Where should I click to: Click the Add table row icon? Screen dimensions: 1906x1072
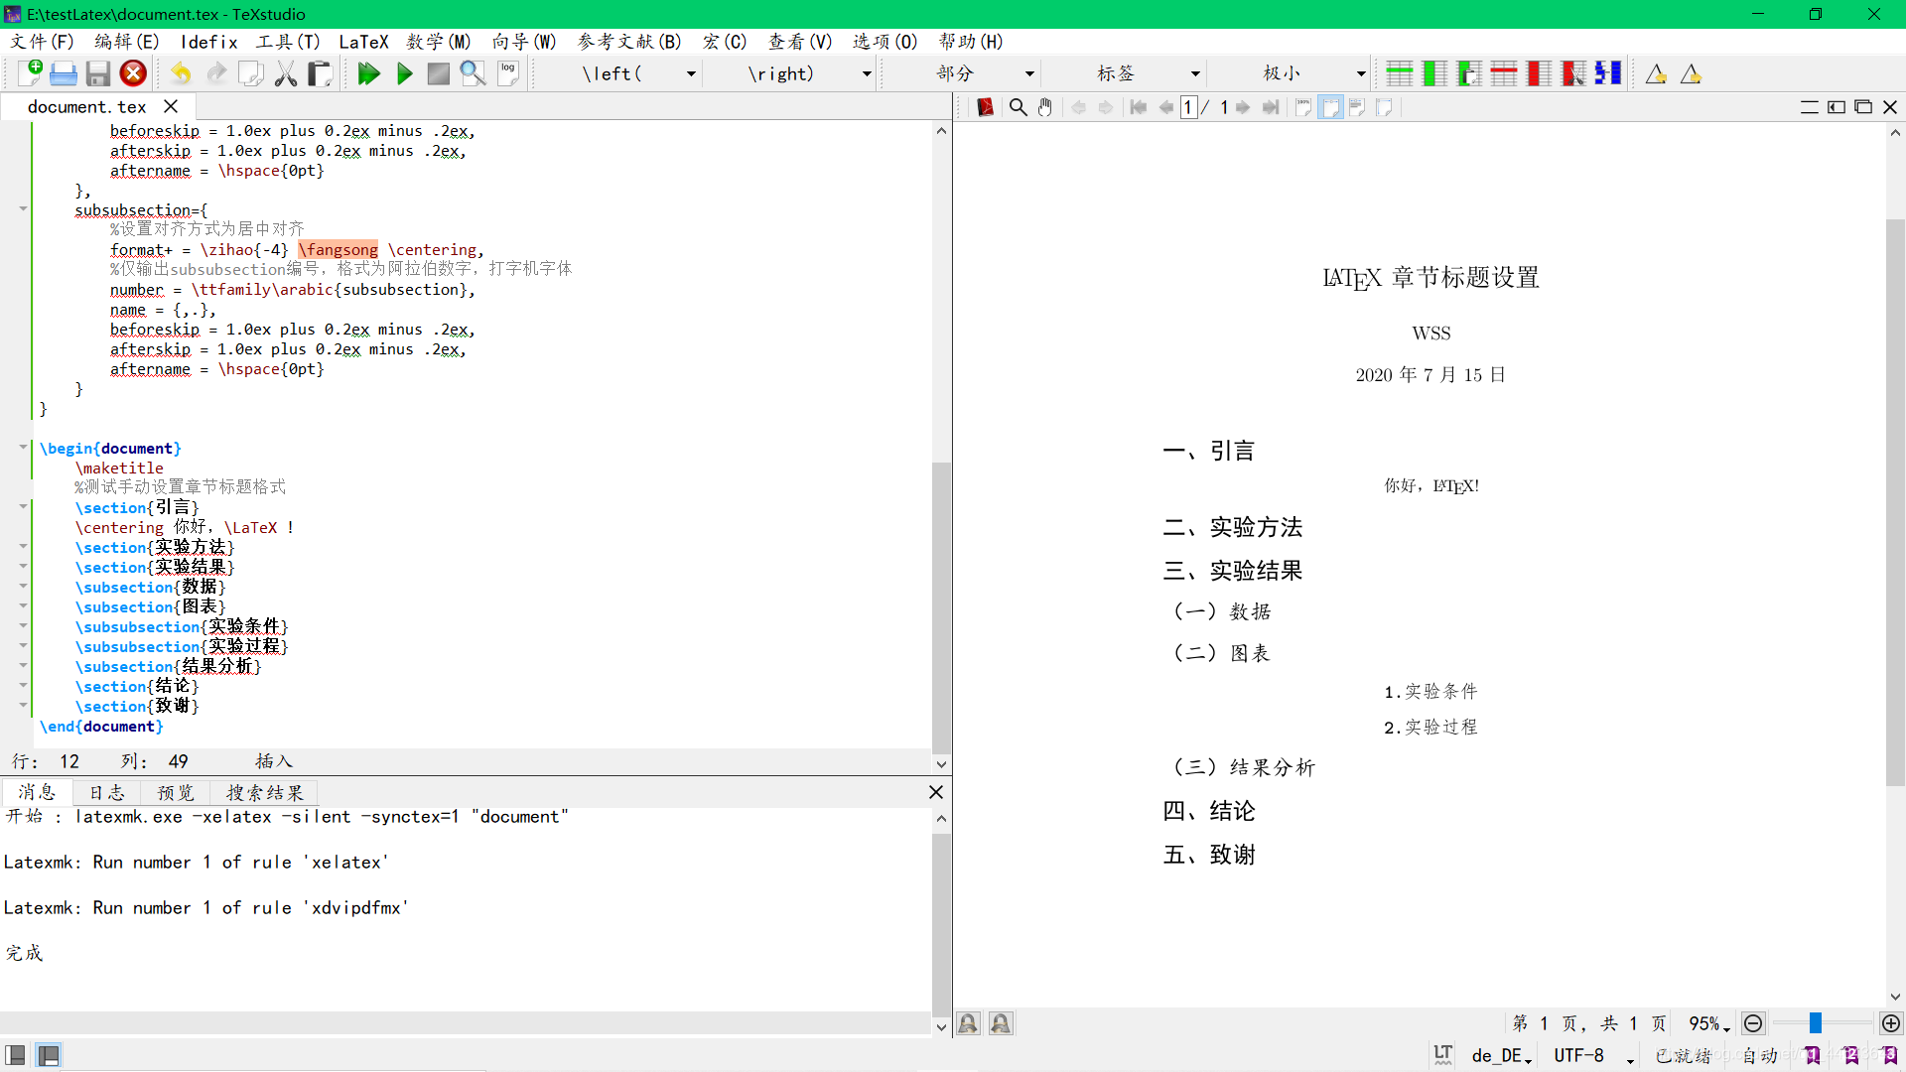[x=1399, y=73]
